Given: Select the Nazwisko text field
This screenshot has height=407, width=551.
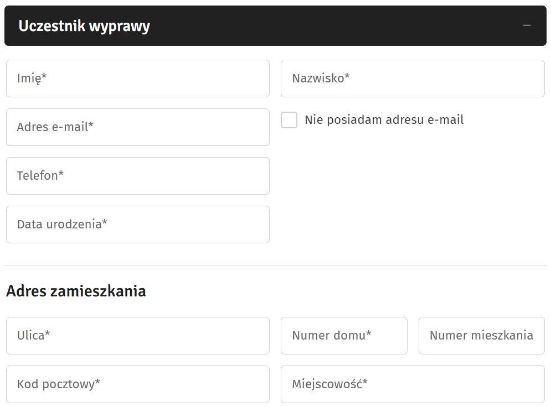Looking at the screenshot, I should click(413, 79).
